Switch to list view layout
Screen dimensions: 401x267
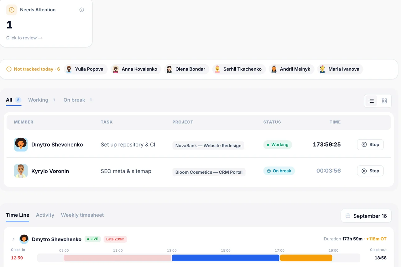pyautogui.click(x=371, y=101)
